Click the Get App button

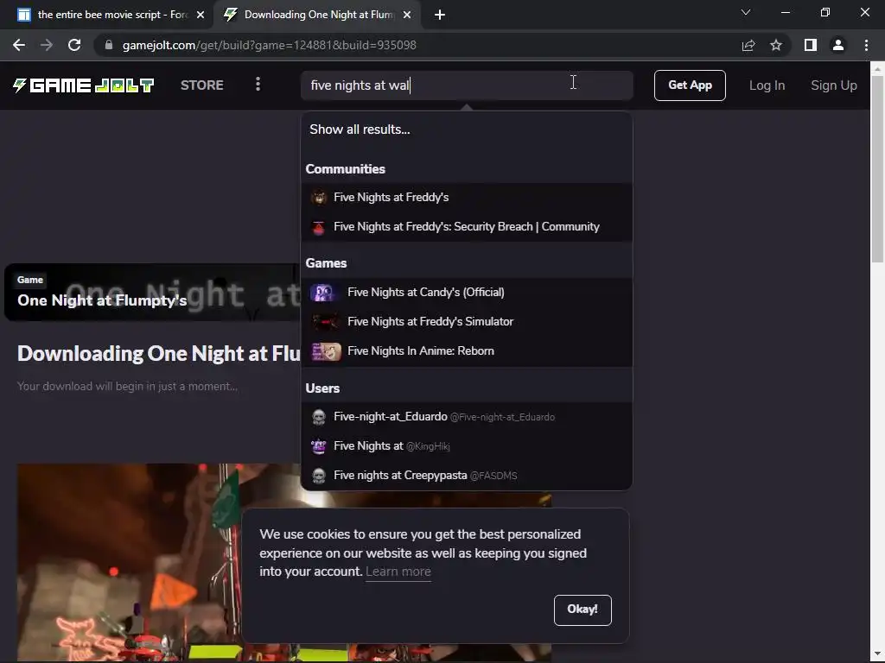coord(690,85)
